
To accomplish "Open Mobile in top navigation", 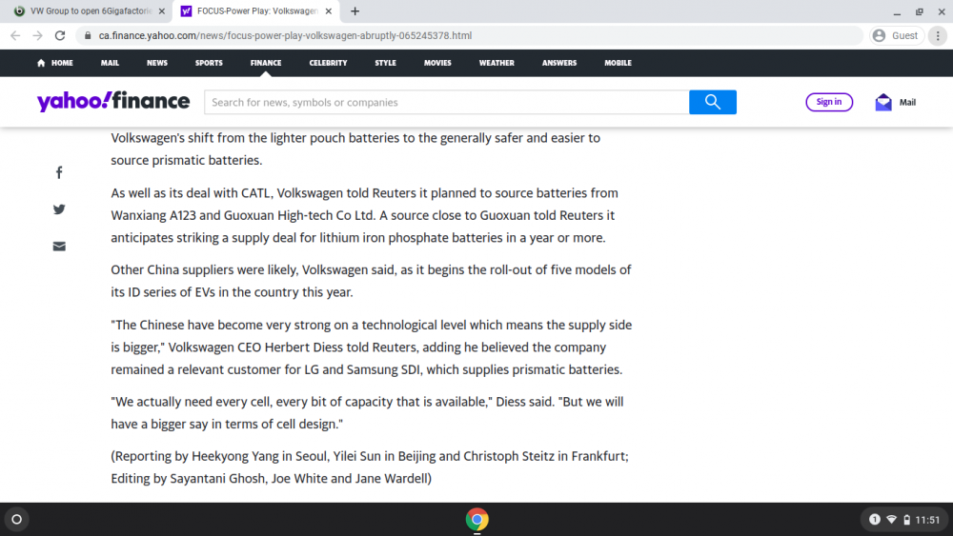I will click(618, 63).
